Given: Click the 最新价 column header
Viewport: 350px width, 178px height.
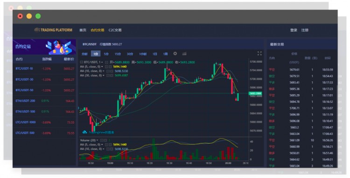Looking at the screenshot, I should pyautogui.click(x=69, y=59).
